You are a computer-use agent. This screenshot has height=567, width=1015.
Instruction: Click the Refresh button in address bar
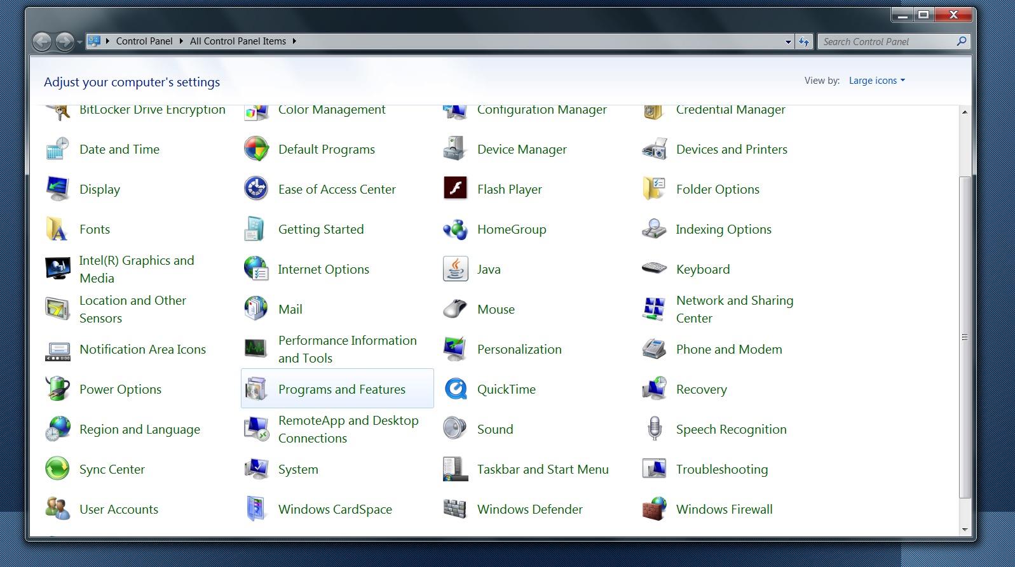[805, 42]
